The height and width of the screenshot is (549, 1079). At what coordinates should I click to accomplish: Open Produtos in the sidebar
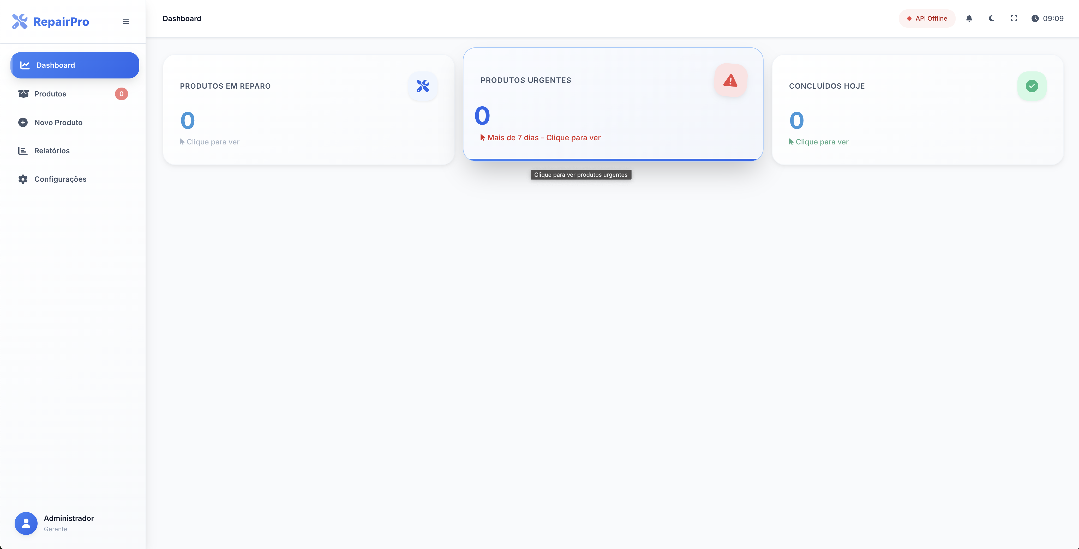[50, 94]
